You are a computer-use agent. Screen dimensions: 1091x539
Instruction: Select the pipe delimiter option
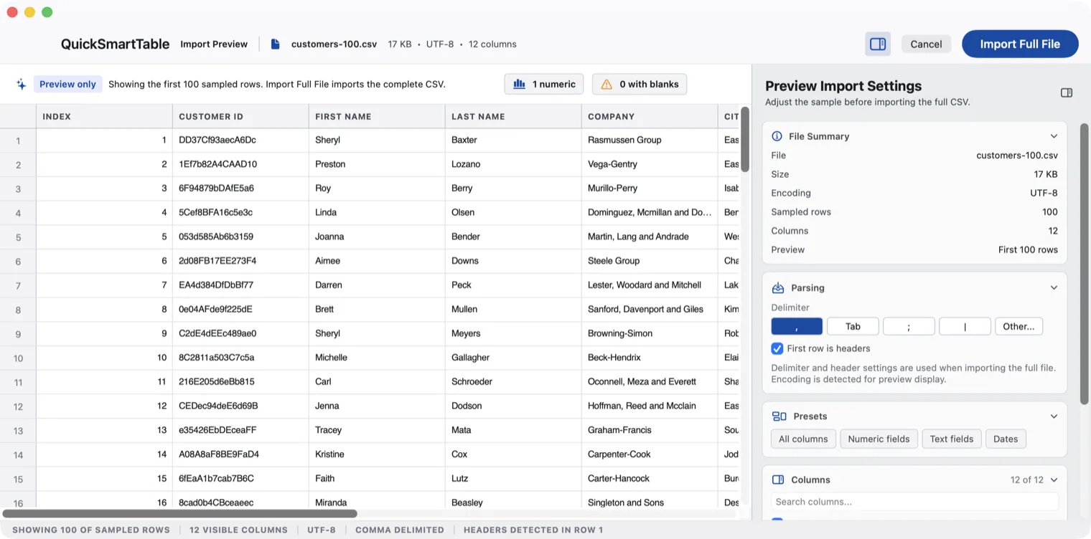coord(965,326)
